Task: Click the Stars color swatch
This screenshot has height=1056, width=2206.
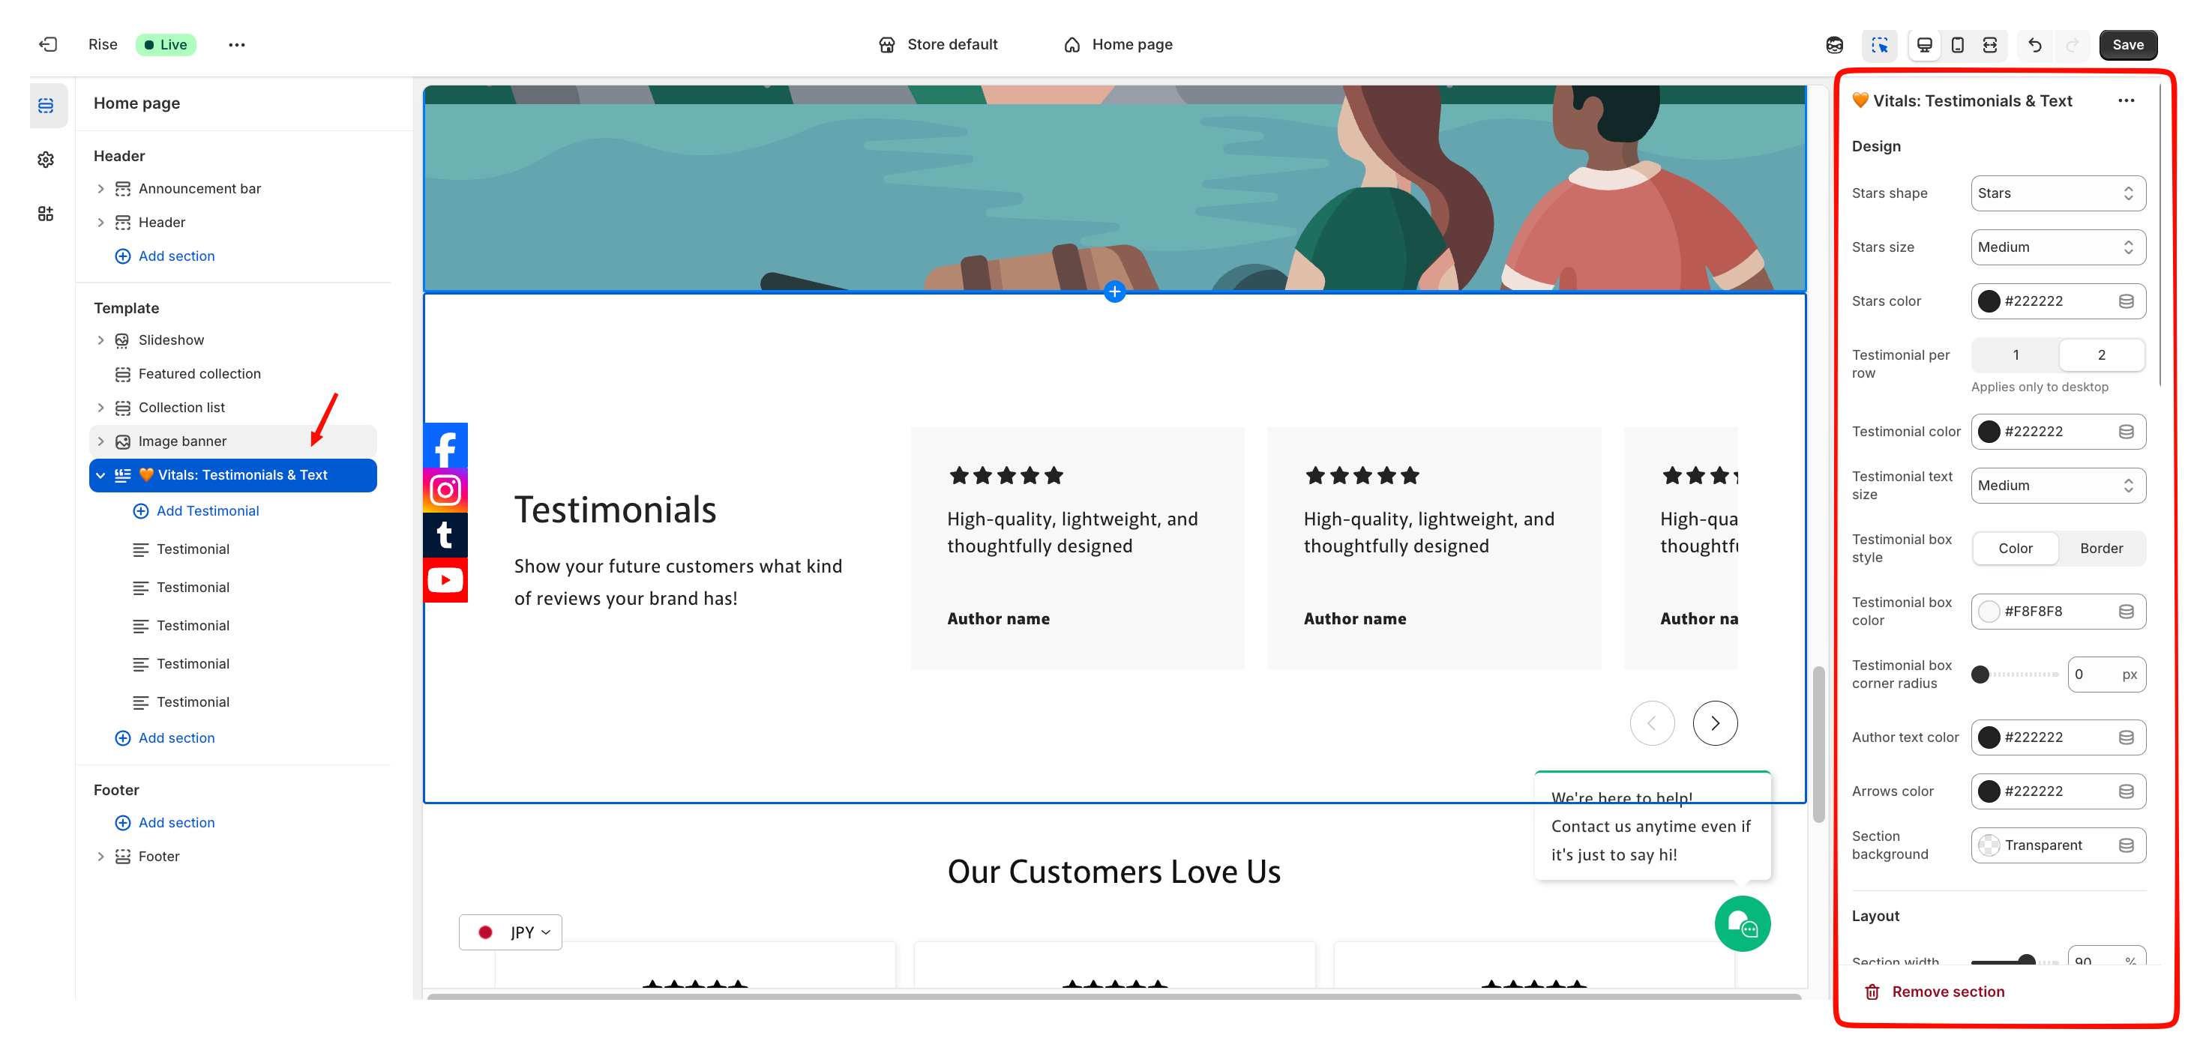Action: [1989, 301]
